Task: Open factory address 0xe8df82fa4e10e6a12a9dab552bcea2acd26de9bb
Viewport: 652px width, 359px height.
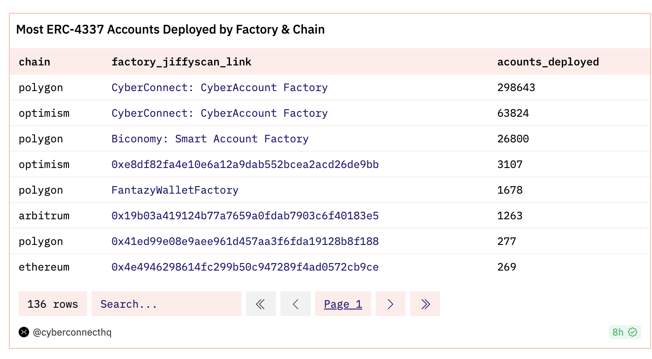Action: pyautogui.click(x=245, y=164)
